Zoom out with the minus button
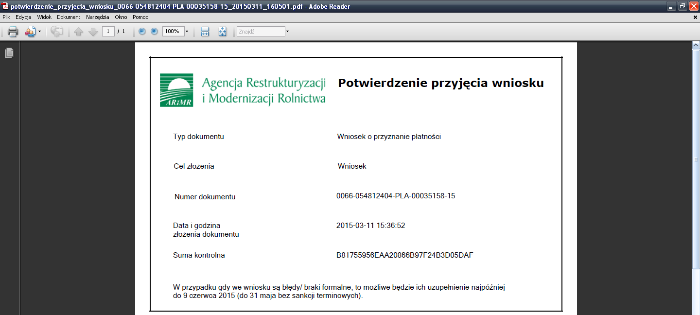 (142, 31)
